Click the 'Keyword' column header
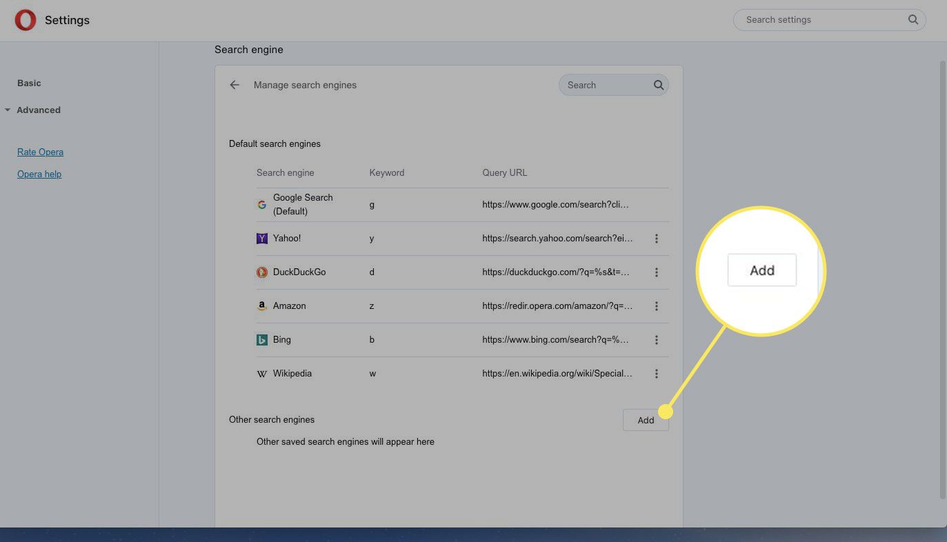 pyautogui.click(x=387, y=172)
